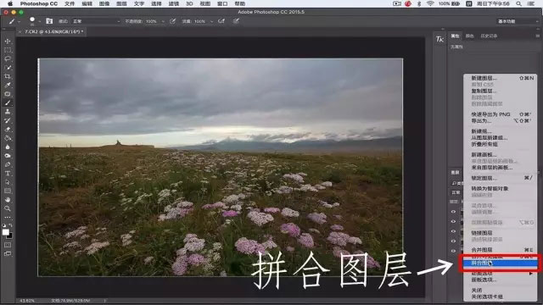Click the zoom 43.62% field in status bar

[27, 301]
